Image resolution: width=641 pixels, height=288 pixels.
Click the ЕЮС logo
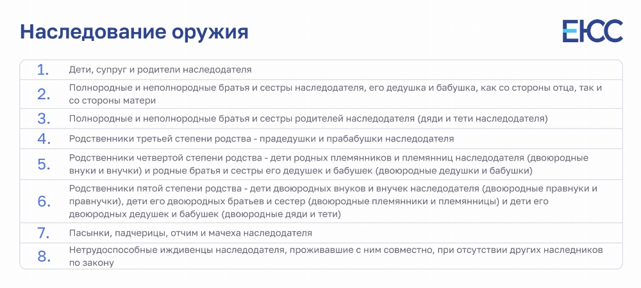[592, 31]
